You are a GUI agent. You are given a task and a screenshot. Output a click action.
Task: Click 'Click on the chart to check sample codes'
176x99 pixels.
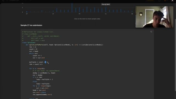tap(87, 19)
